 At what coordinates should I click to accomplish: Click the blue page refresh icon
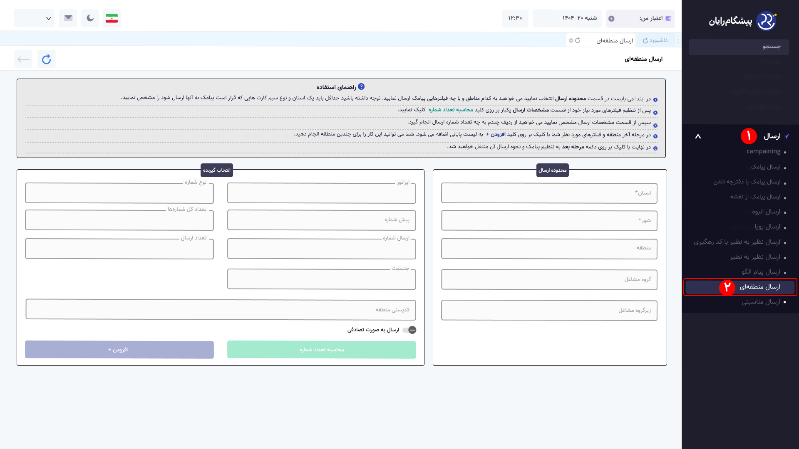46,59
